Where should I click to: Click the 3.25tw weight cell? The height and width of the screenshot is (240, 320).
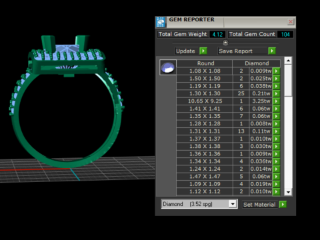[x=261, y=101]
